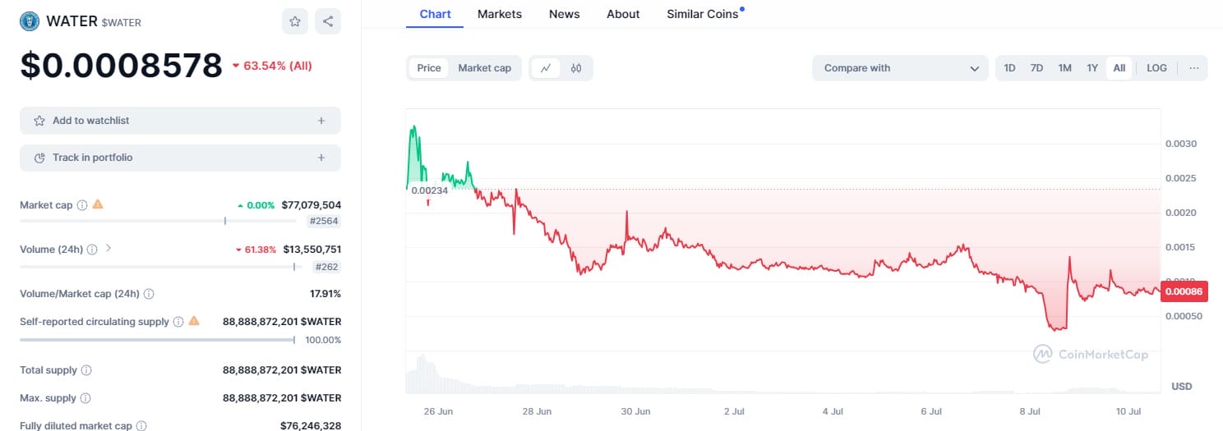Switch to Similar Coins tab
The image size is (1223, 431).
(x=702, y=14)
